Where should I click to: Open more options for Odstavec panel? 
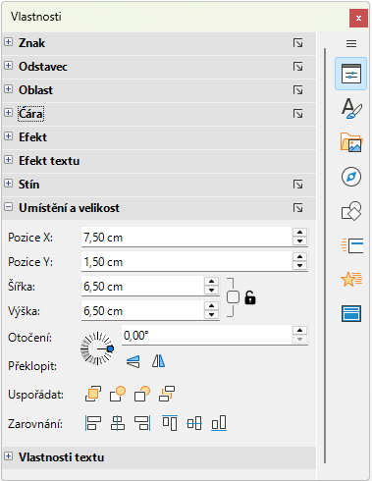[x=297, y=67]
